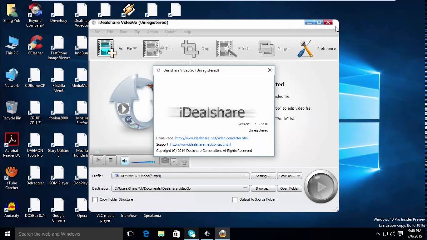Viewport: 427px width, 240px height.
Task: Open Audacity desktop icon
Action: coord(12,208)
